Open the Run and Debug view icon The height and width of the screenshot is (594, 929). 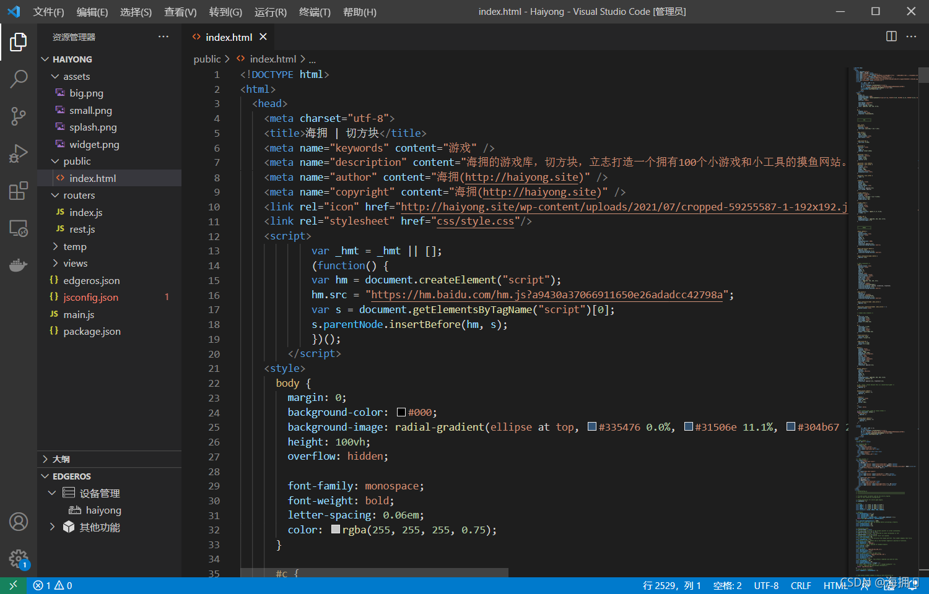tap(19, 153)
